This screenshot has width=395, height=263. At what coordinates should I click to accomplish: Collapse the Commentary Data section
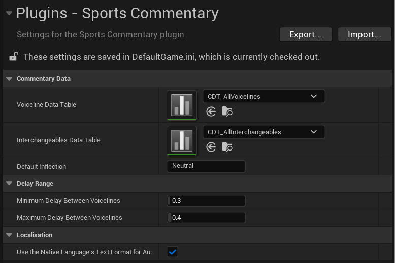point(9,79)
